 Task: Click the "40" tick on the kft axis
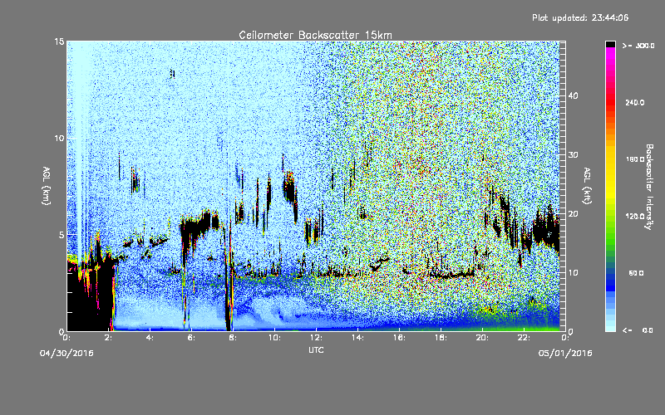(x=573, y=95)
